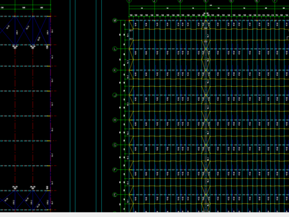Click column grid bubble 5 at top

coord(231,1)
